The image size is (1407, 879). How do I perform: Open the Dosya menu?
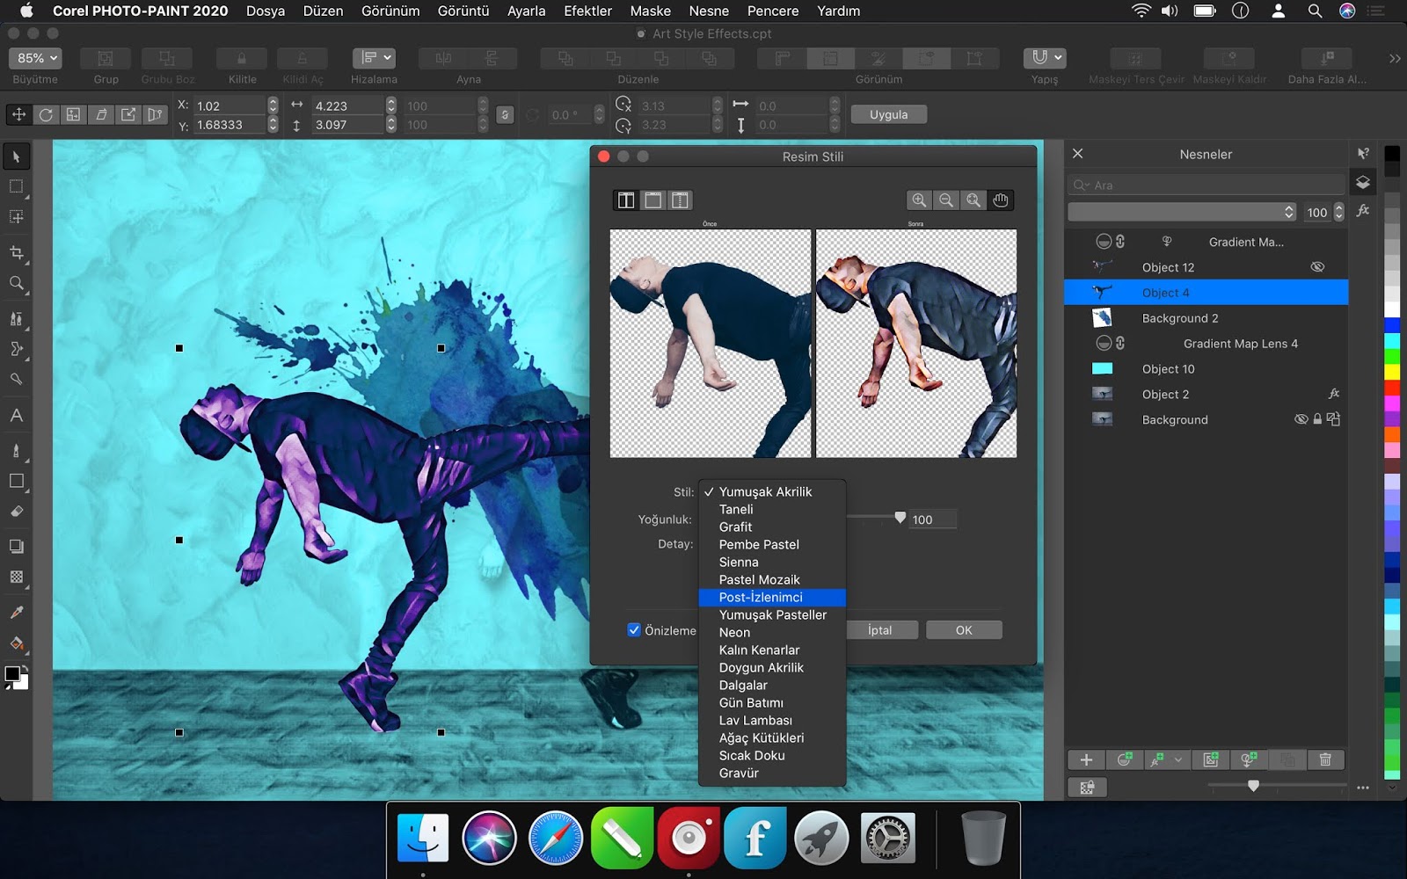point(266,11)
